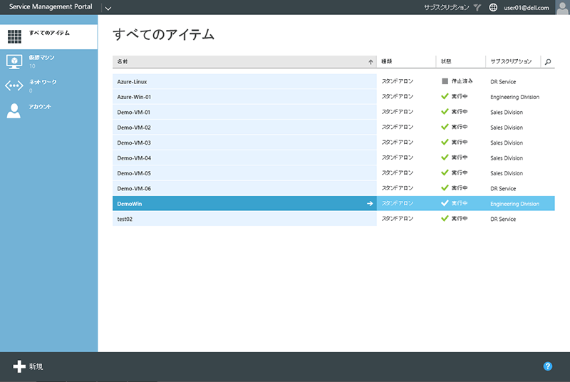Select the 状態 column header
This screenshot has width=570, height=382.
click(460, 62)
